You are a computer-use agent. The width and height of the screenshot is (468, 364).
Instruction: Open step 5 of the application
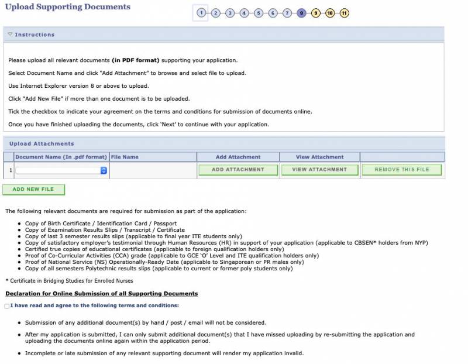[x=259, y=13]
